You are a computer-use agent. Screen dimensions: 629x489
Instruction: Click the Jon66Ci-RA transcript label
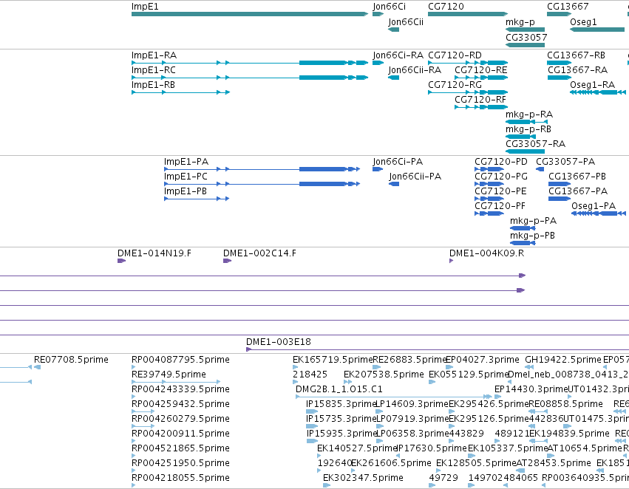pyautogui.click(x=398, y=55)
